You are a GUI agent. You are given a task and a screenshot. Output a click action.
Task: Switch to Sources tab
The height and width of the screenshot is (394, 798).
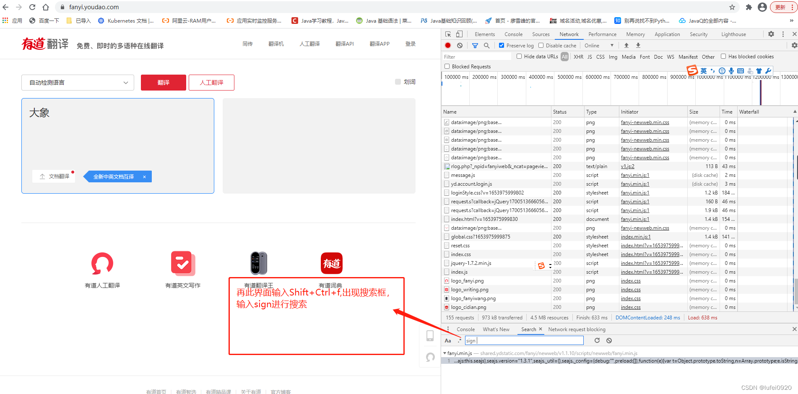[541, 34]
